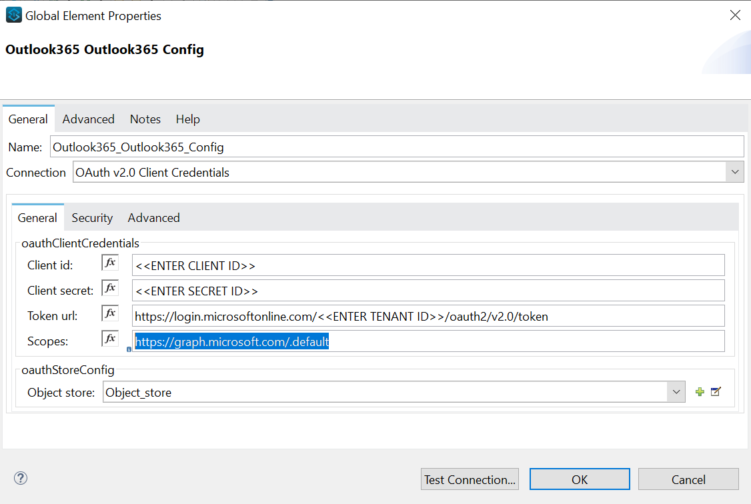Open the Notes tab
This screenshot has height=504, width=751.
click(x=145, y=119)
